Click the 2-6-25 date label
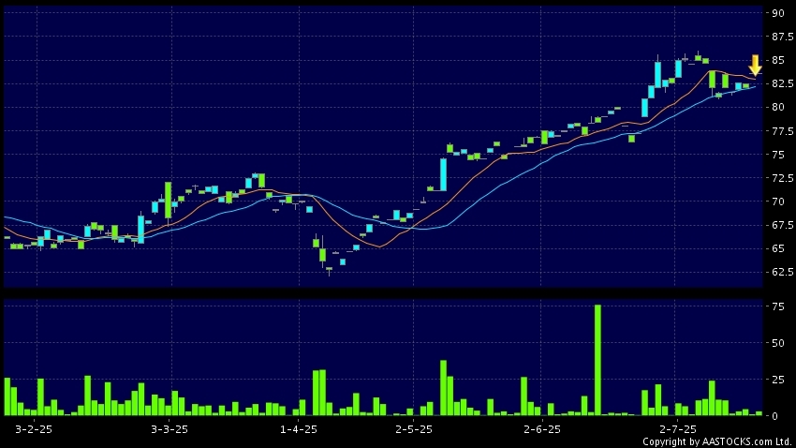The image size is (796, 448). coord(542,429)
